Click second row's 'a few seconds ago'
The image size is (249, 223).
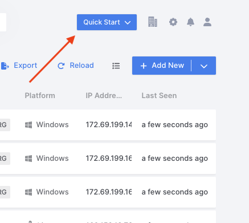pos(175,159)
